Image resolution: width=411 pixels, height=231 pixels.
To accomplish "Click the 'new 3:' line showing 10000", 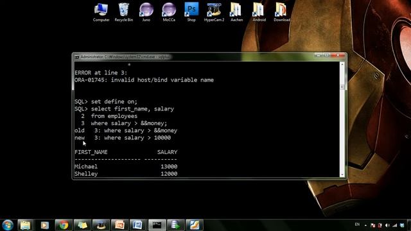I will pyautogui.click(x=123, y=138).
